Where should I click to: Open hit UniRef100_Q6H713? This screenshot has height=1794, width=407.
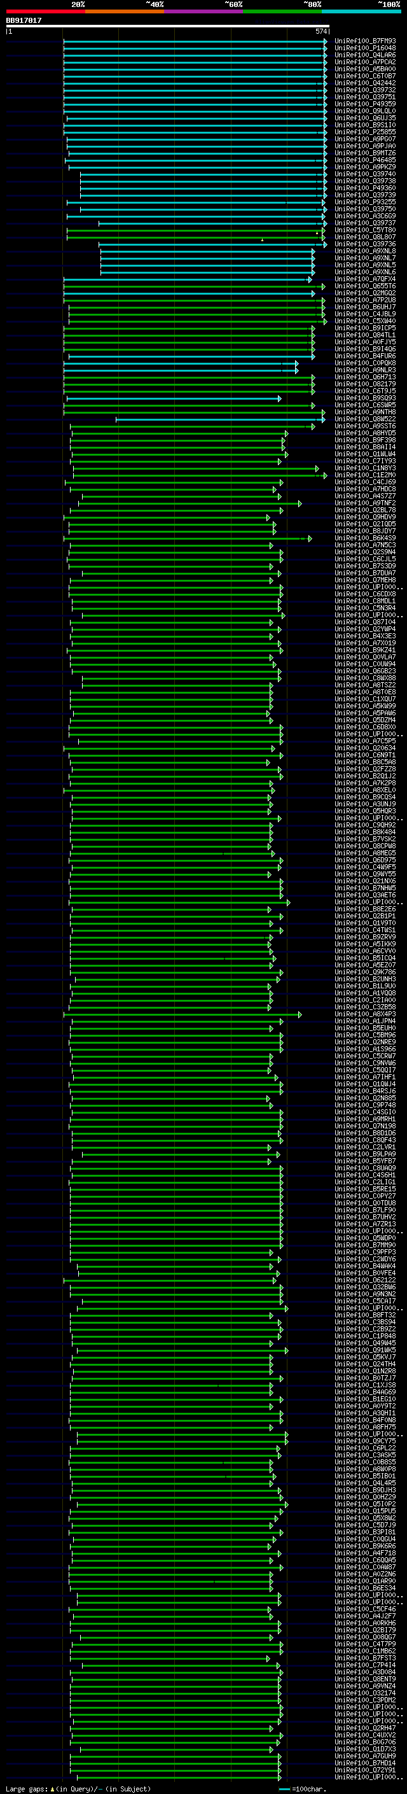[x=365, y=377]
